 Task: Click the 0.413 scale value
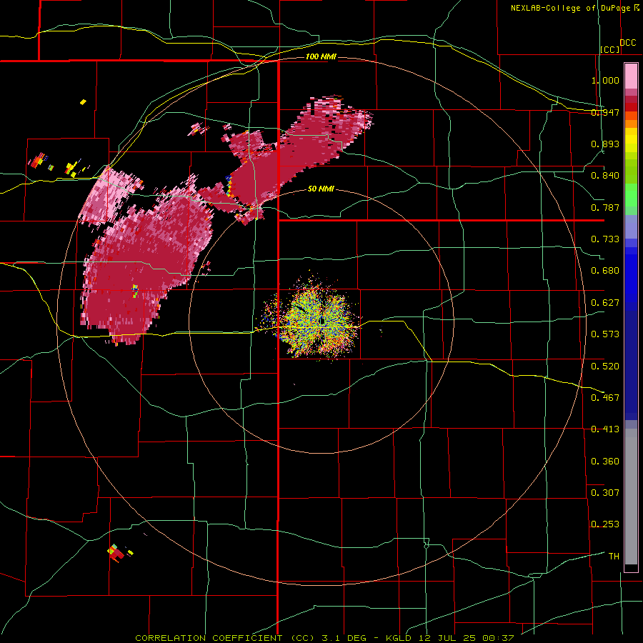(x=605, y=429)
